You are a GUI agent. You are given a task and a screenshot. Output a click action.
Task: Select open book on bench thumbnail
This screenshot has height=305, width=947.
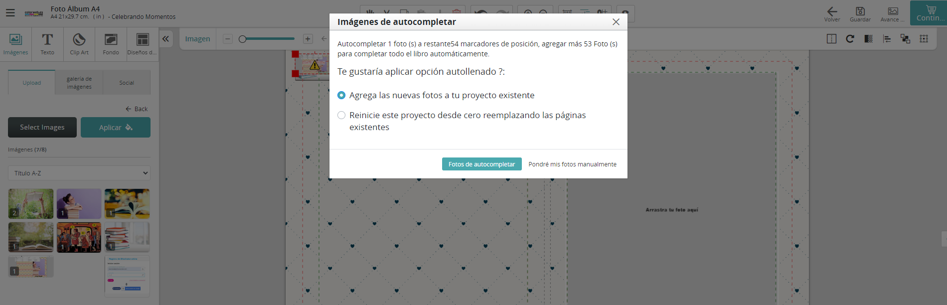[x=31, y=237]
